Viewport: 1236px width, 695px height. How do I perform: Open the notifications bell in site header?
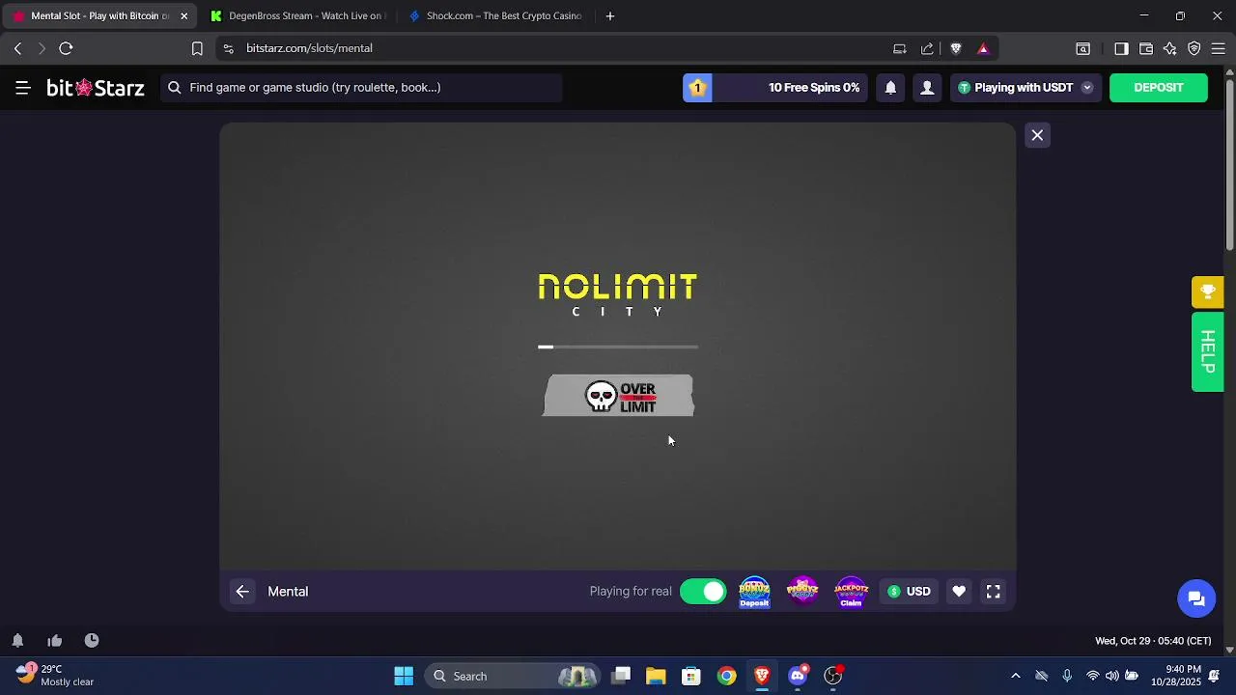pyautogui.click(x=890, y=88)
